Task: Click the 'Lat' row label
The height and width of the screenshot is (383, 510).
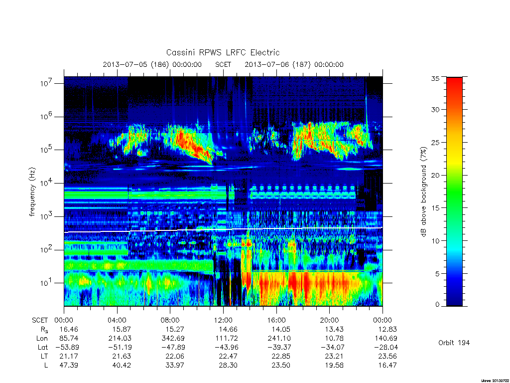Action: coord(43,347)
